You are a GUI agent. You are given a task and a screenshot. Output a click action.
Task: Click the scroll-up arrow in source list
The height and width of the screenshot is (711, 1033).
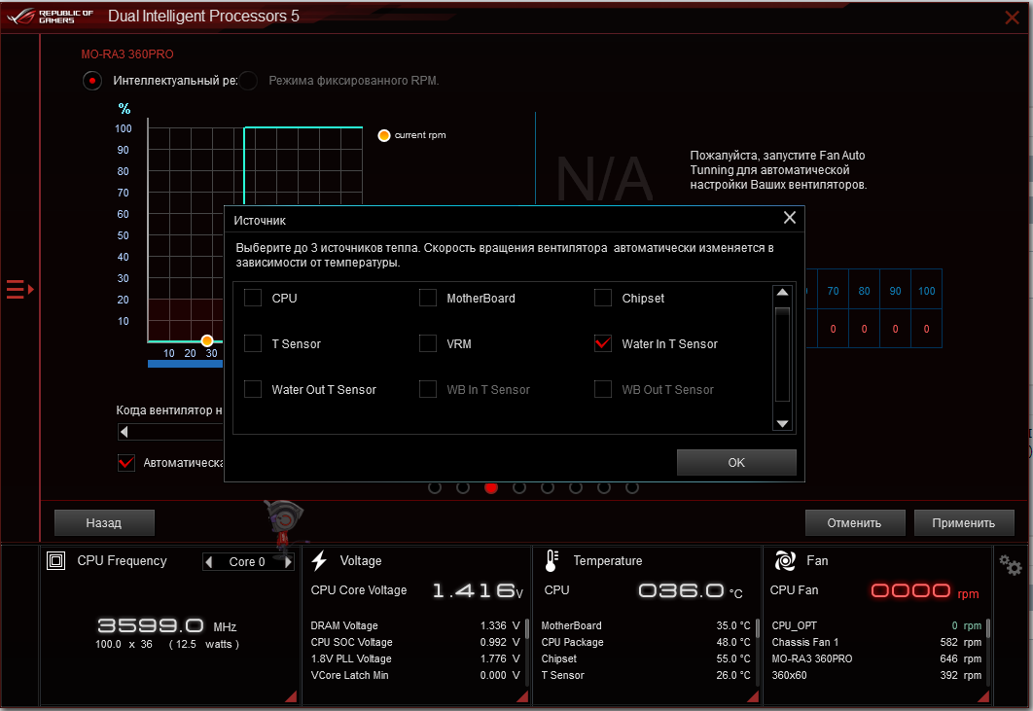[782, 292]
